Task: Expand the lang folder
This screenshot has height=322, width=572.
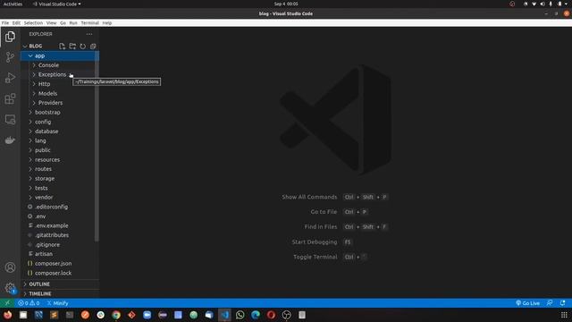Action: click(59, 140)
